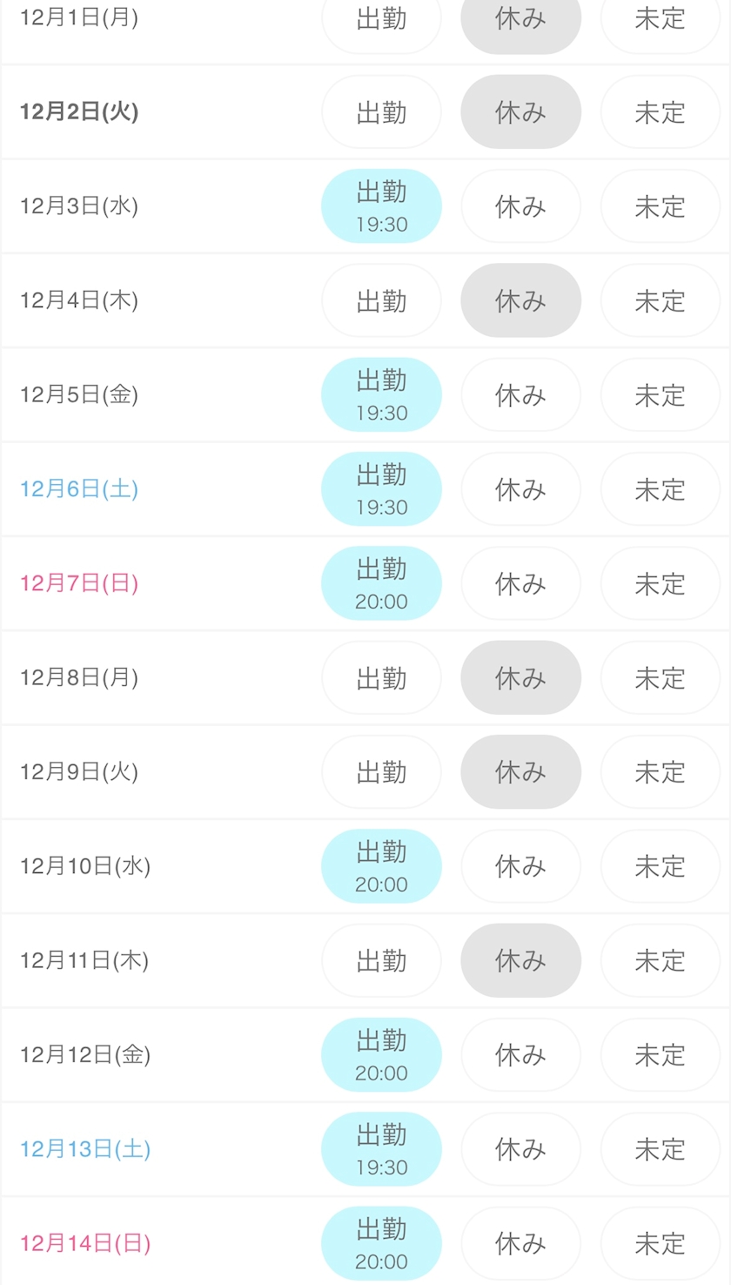Choose 出勤 for December 11 (木)
This screenshot has width=731, height=1285.
pos(381,960)
